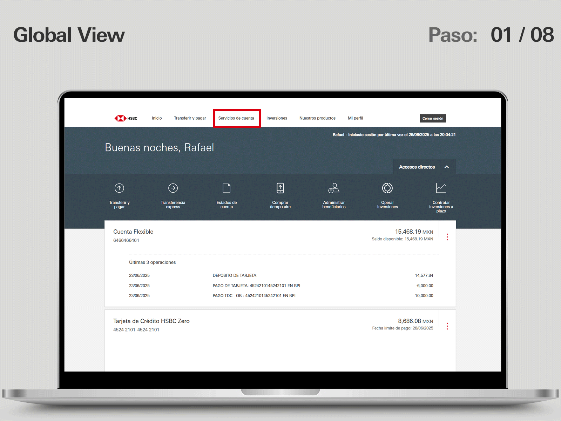Open the Cuenta Flexible account title
561x421 pixels.
[x=133, y=232]
